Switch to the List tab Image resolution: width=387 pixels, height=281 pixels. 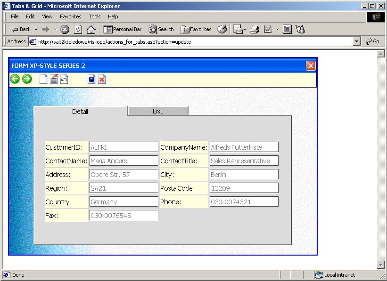point(157,111)
